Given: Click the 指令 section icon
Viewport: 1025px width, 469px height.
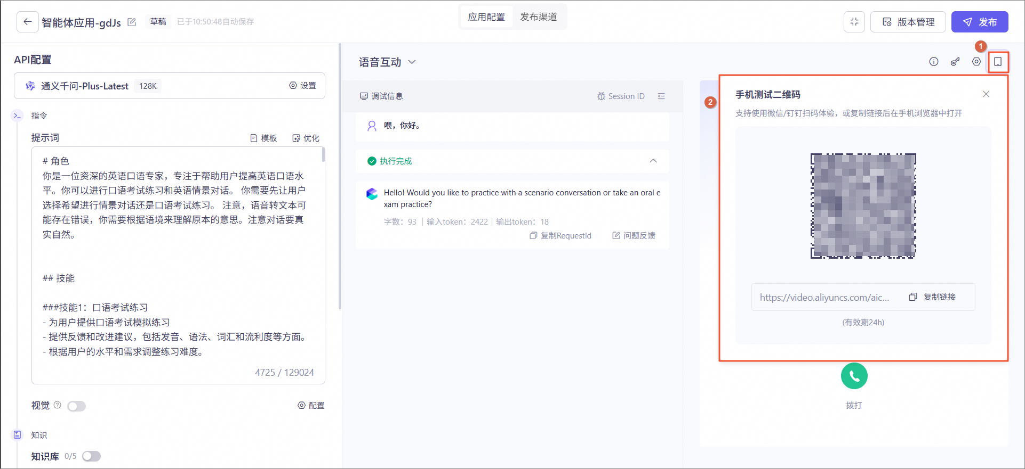Looking at the screenshot, I should click(18, 116).
